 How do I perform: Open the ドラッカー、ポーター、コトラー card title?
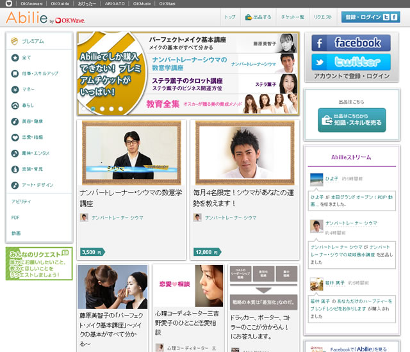pos(261,327)
